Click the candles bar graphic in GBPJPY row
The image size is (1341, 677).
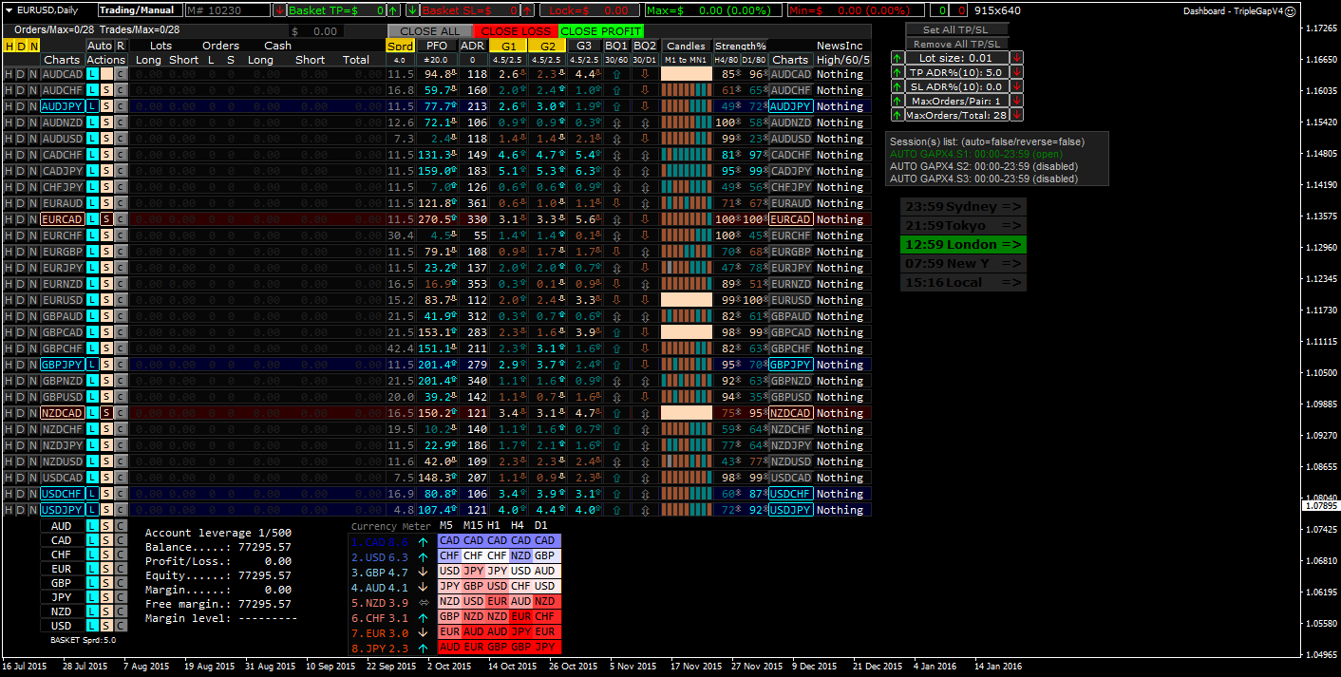coord(686,365)
